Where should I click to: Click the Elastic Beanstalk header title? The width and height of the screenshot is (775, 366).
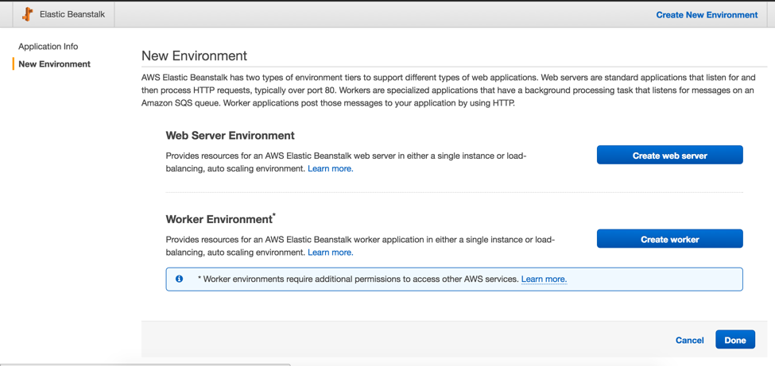[x=73, y=14]
